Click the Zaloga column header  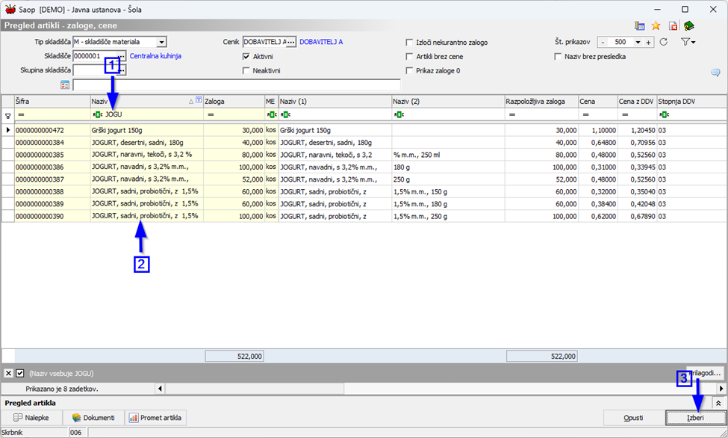coord(234,102)
